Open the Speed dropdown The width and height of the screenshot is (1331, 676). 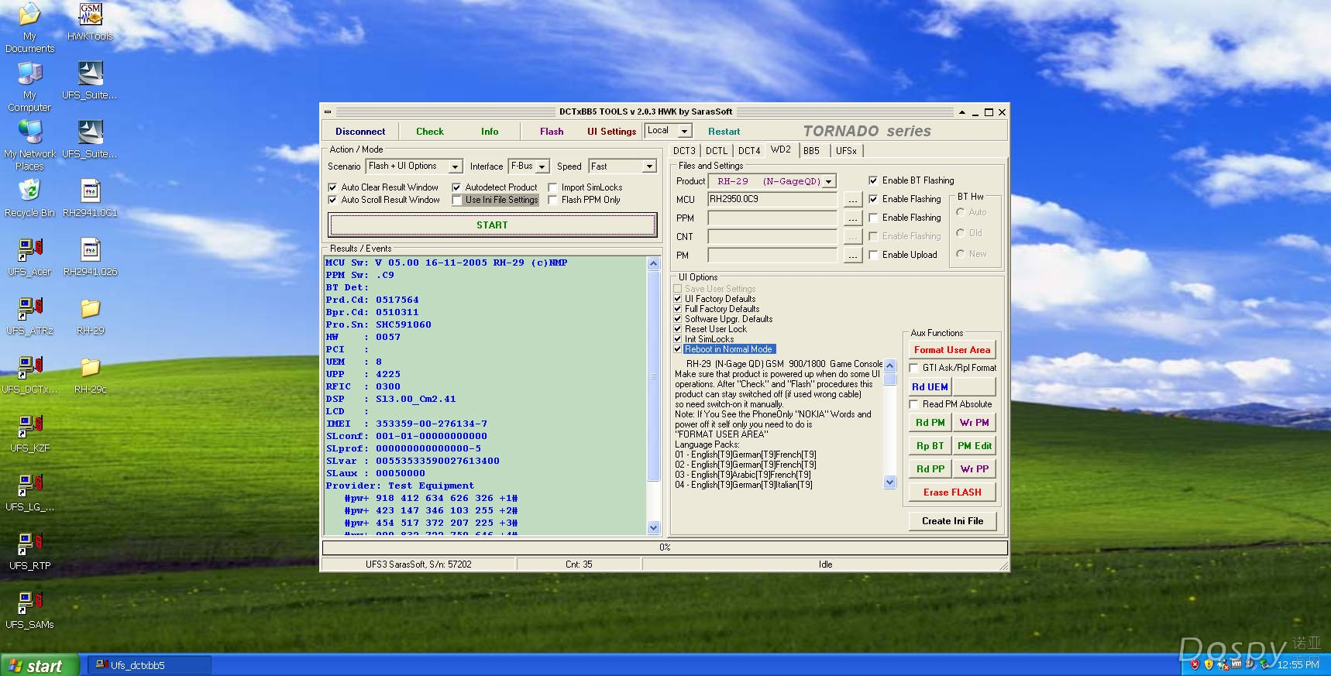tap(649, 166)
